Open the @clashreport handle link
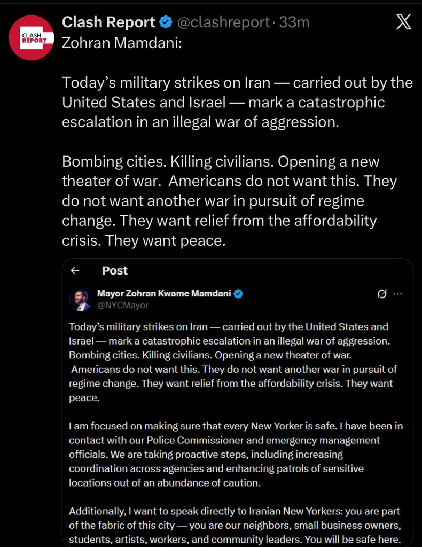 click(223, 22)
